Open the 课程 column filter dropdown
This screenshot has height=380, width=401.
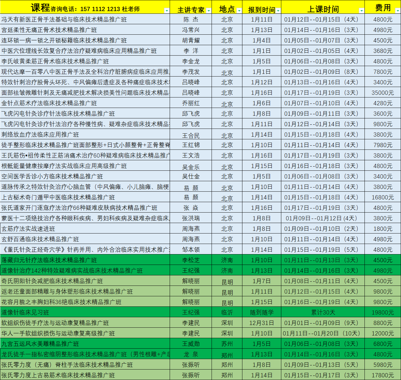point(167,11)
